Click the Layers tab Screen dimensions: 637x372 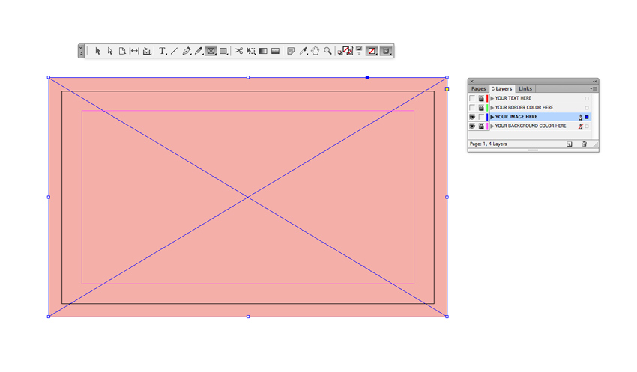click(501, 88)
